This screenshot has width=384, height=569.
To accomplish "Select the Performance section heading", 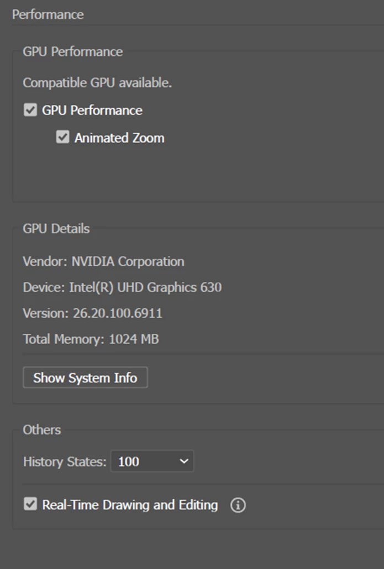I will [48, 14].
